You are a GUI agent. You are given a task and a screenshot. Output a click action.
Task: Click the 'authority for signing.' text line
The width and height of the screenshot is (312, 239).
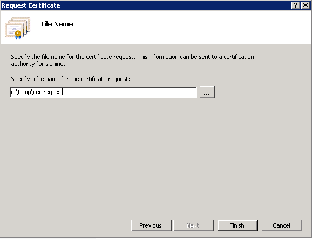tap(38, 64)
